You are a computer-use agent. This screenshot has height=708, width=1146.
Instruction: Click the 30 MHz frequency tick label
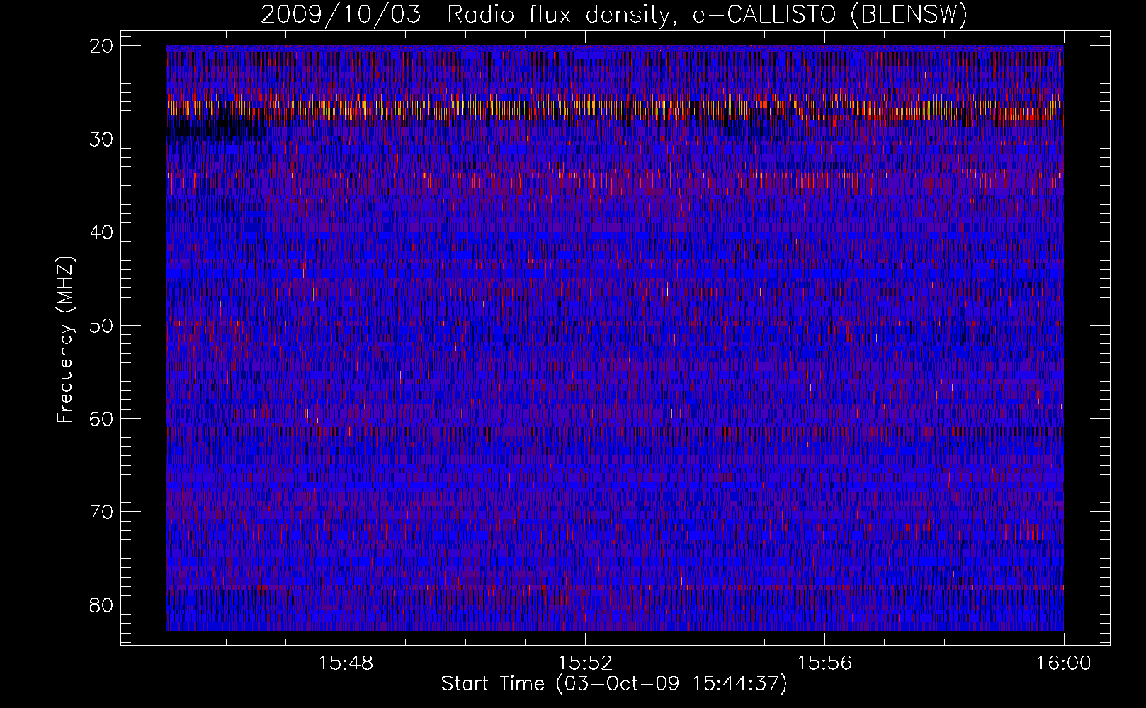102,139
